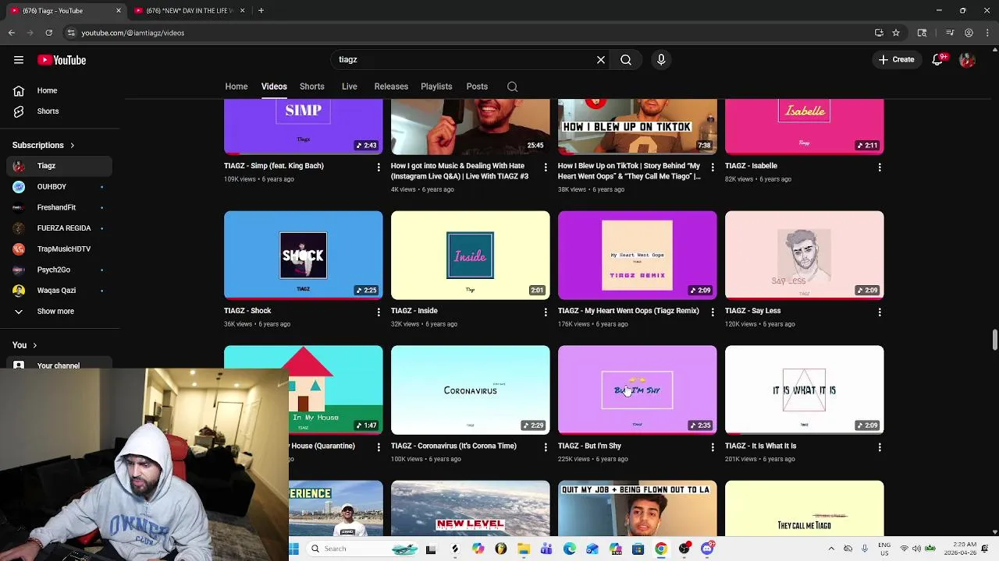Open the notifications bell

pyautogui.click(x=939, y=60)
